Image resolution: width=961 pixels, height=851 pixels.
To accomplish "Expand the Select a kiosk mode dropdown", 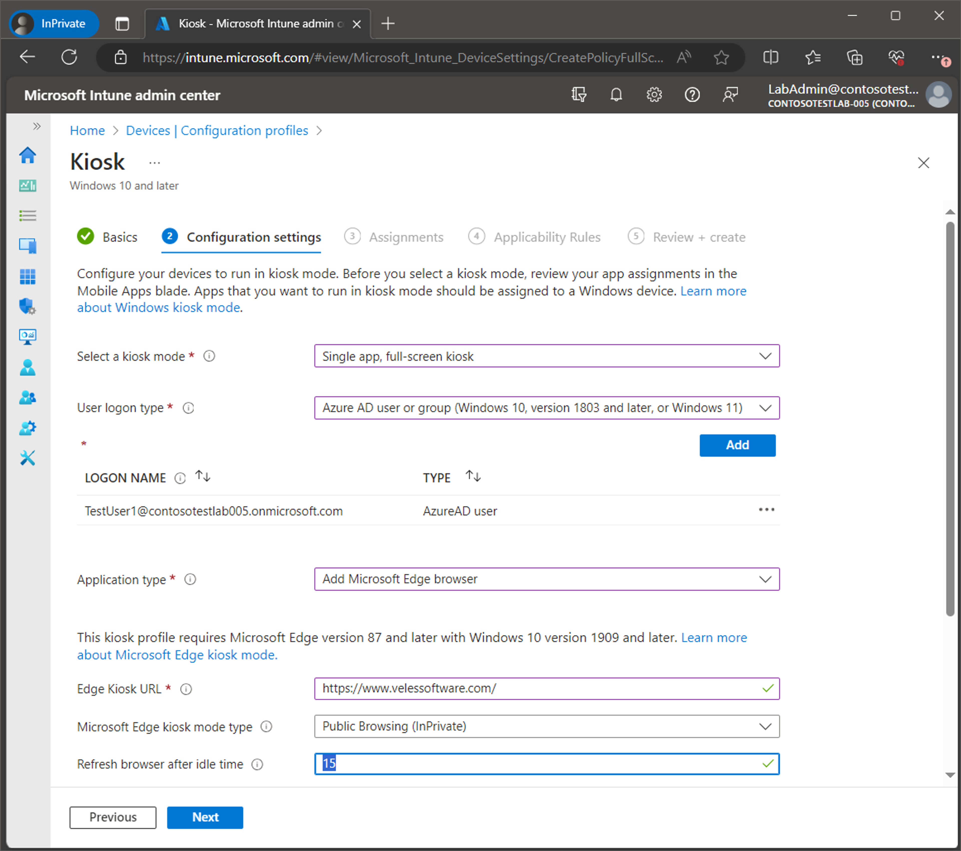I will click(x=547, y=356).
